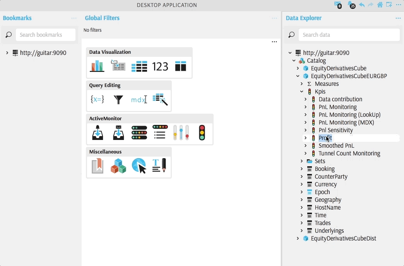The width and height of the screenshot is (404, 266).
Task: Open notifications bell showing 25
Action: point(351,5)
